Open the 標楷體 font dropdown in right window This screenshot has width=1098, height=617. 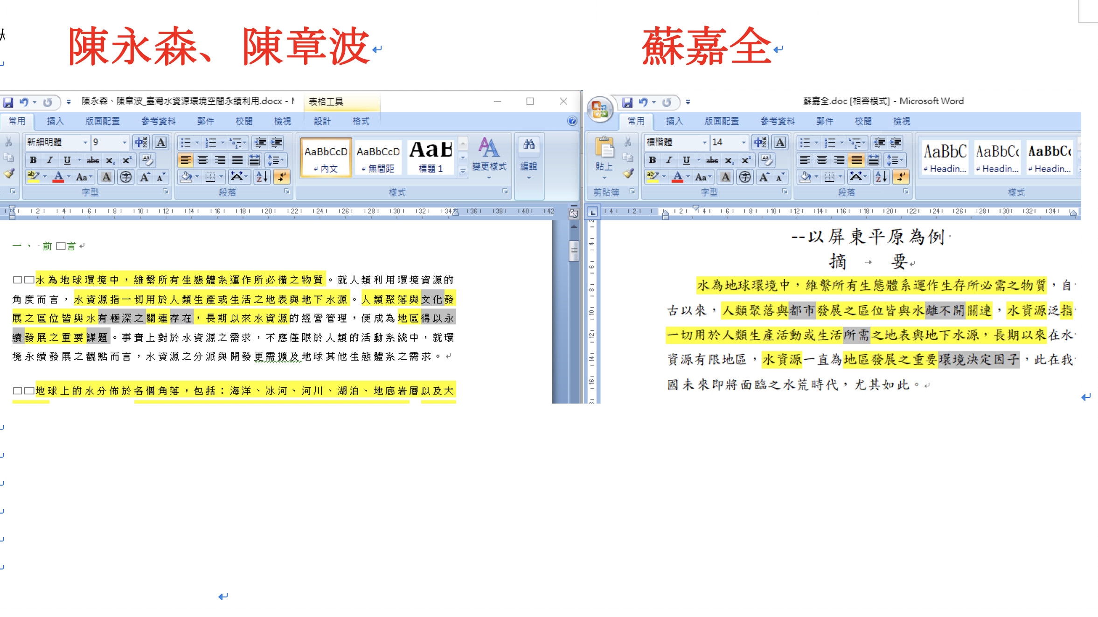[705, 142]
